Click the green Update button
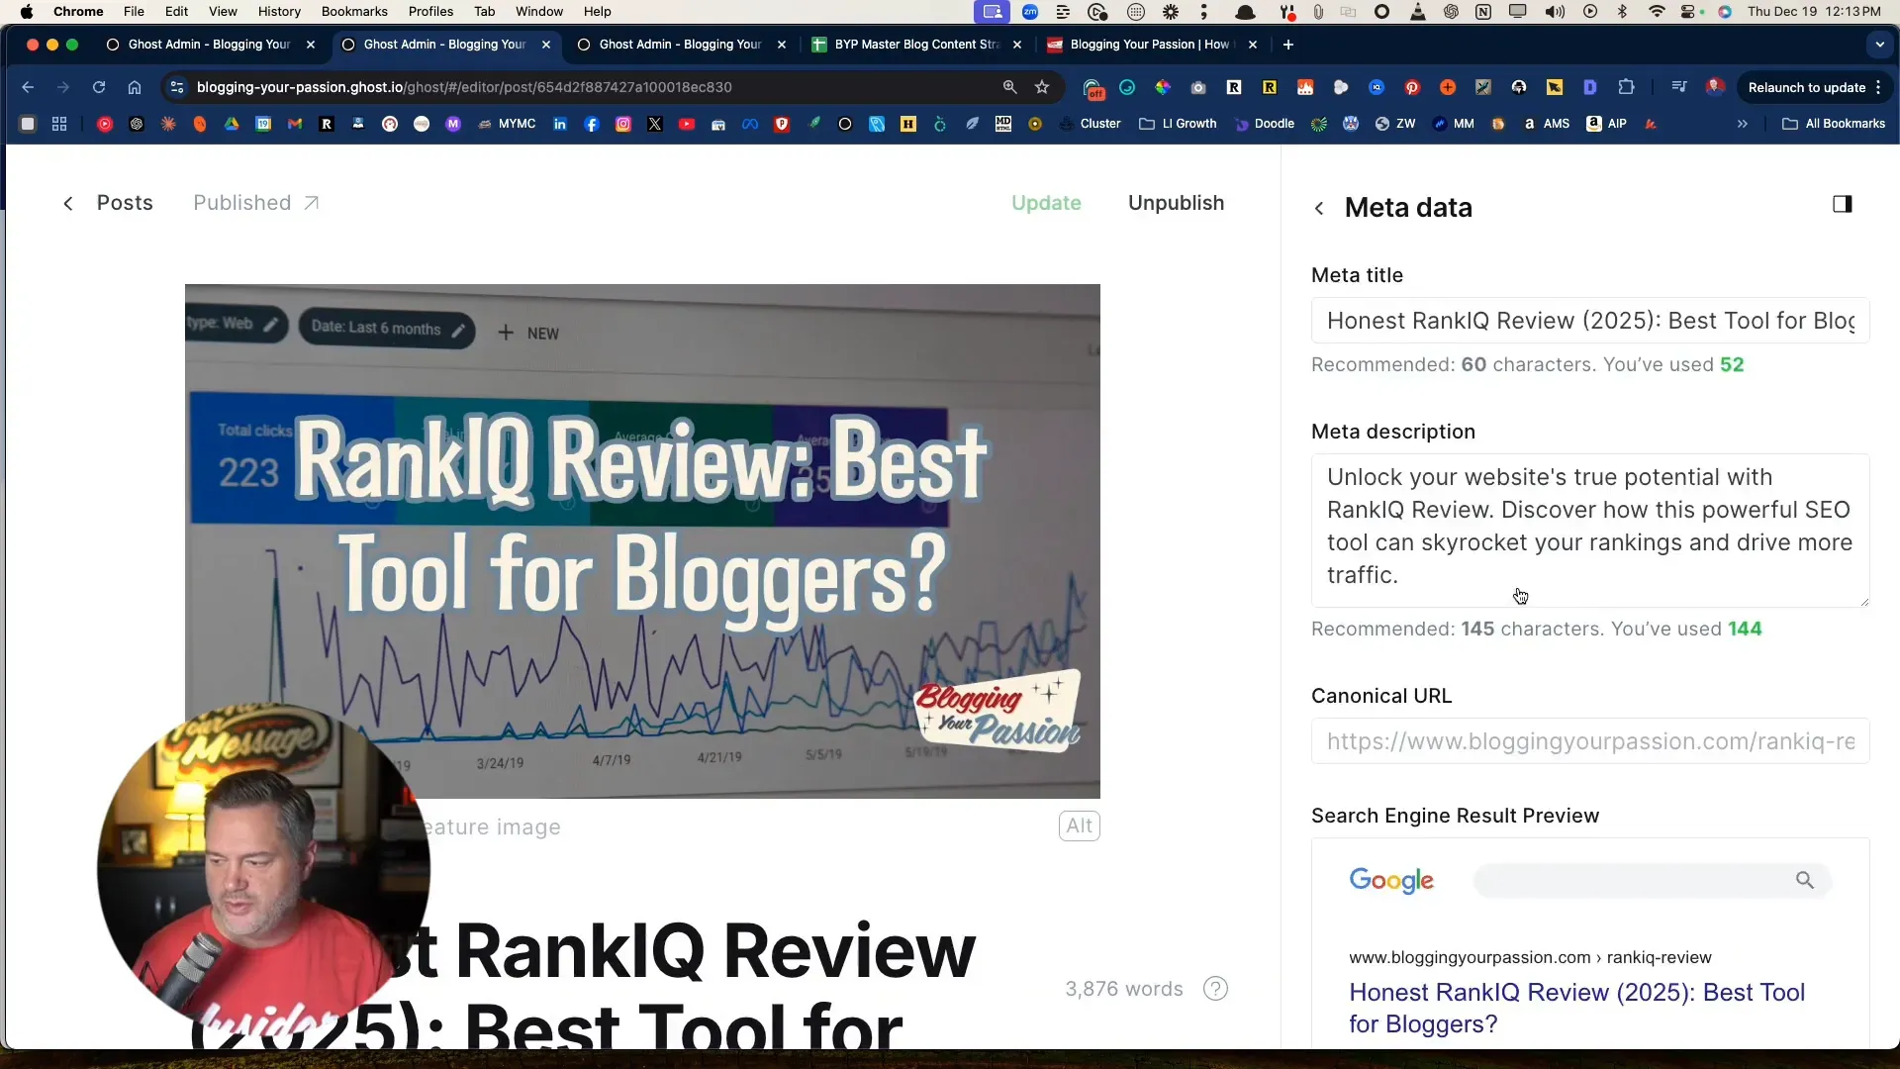 pyautogui.click(x=1046, y=203)
